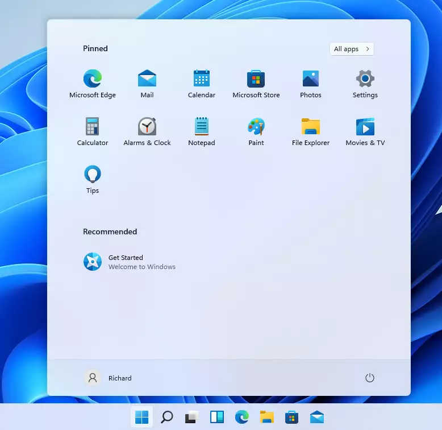
Task: Click the Get Started recommended title
Action: pyautogui.click(x=126, y=258)
